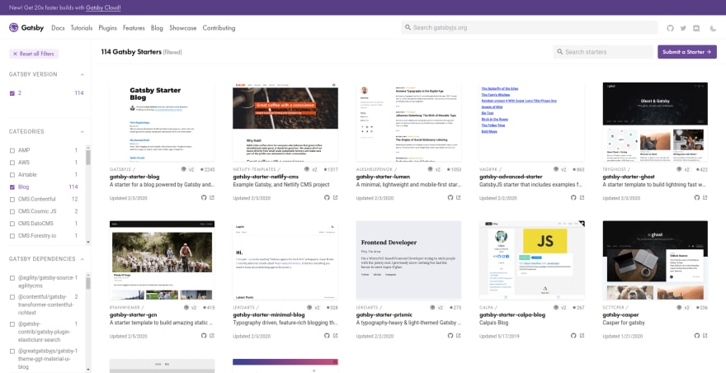Collapse the Gatsby Version filter section
726x373 pixels.
[82, 74]
